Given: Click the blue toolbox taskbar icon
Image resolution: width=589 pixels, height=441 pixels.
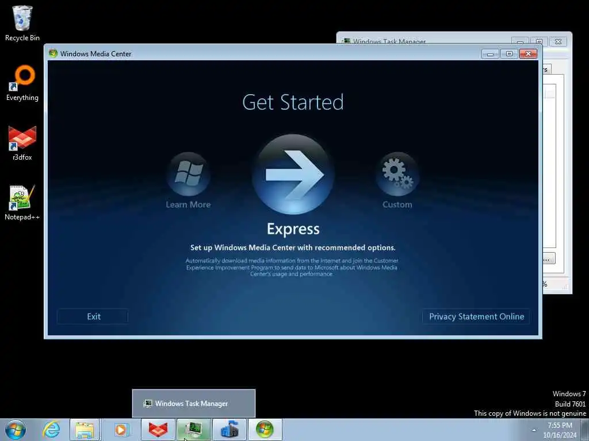Looking at the screenshot, I should (x=230, y=430).
